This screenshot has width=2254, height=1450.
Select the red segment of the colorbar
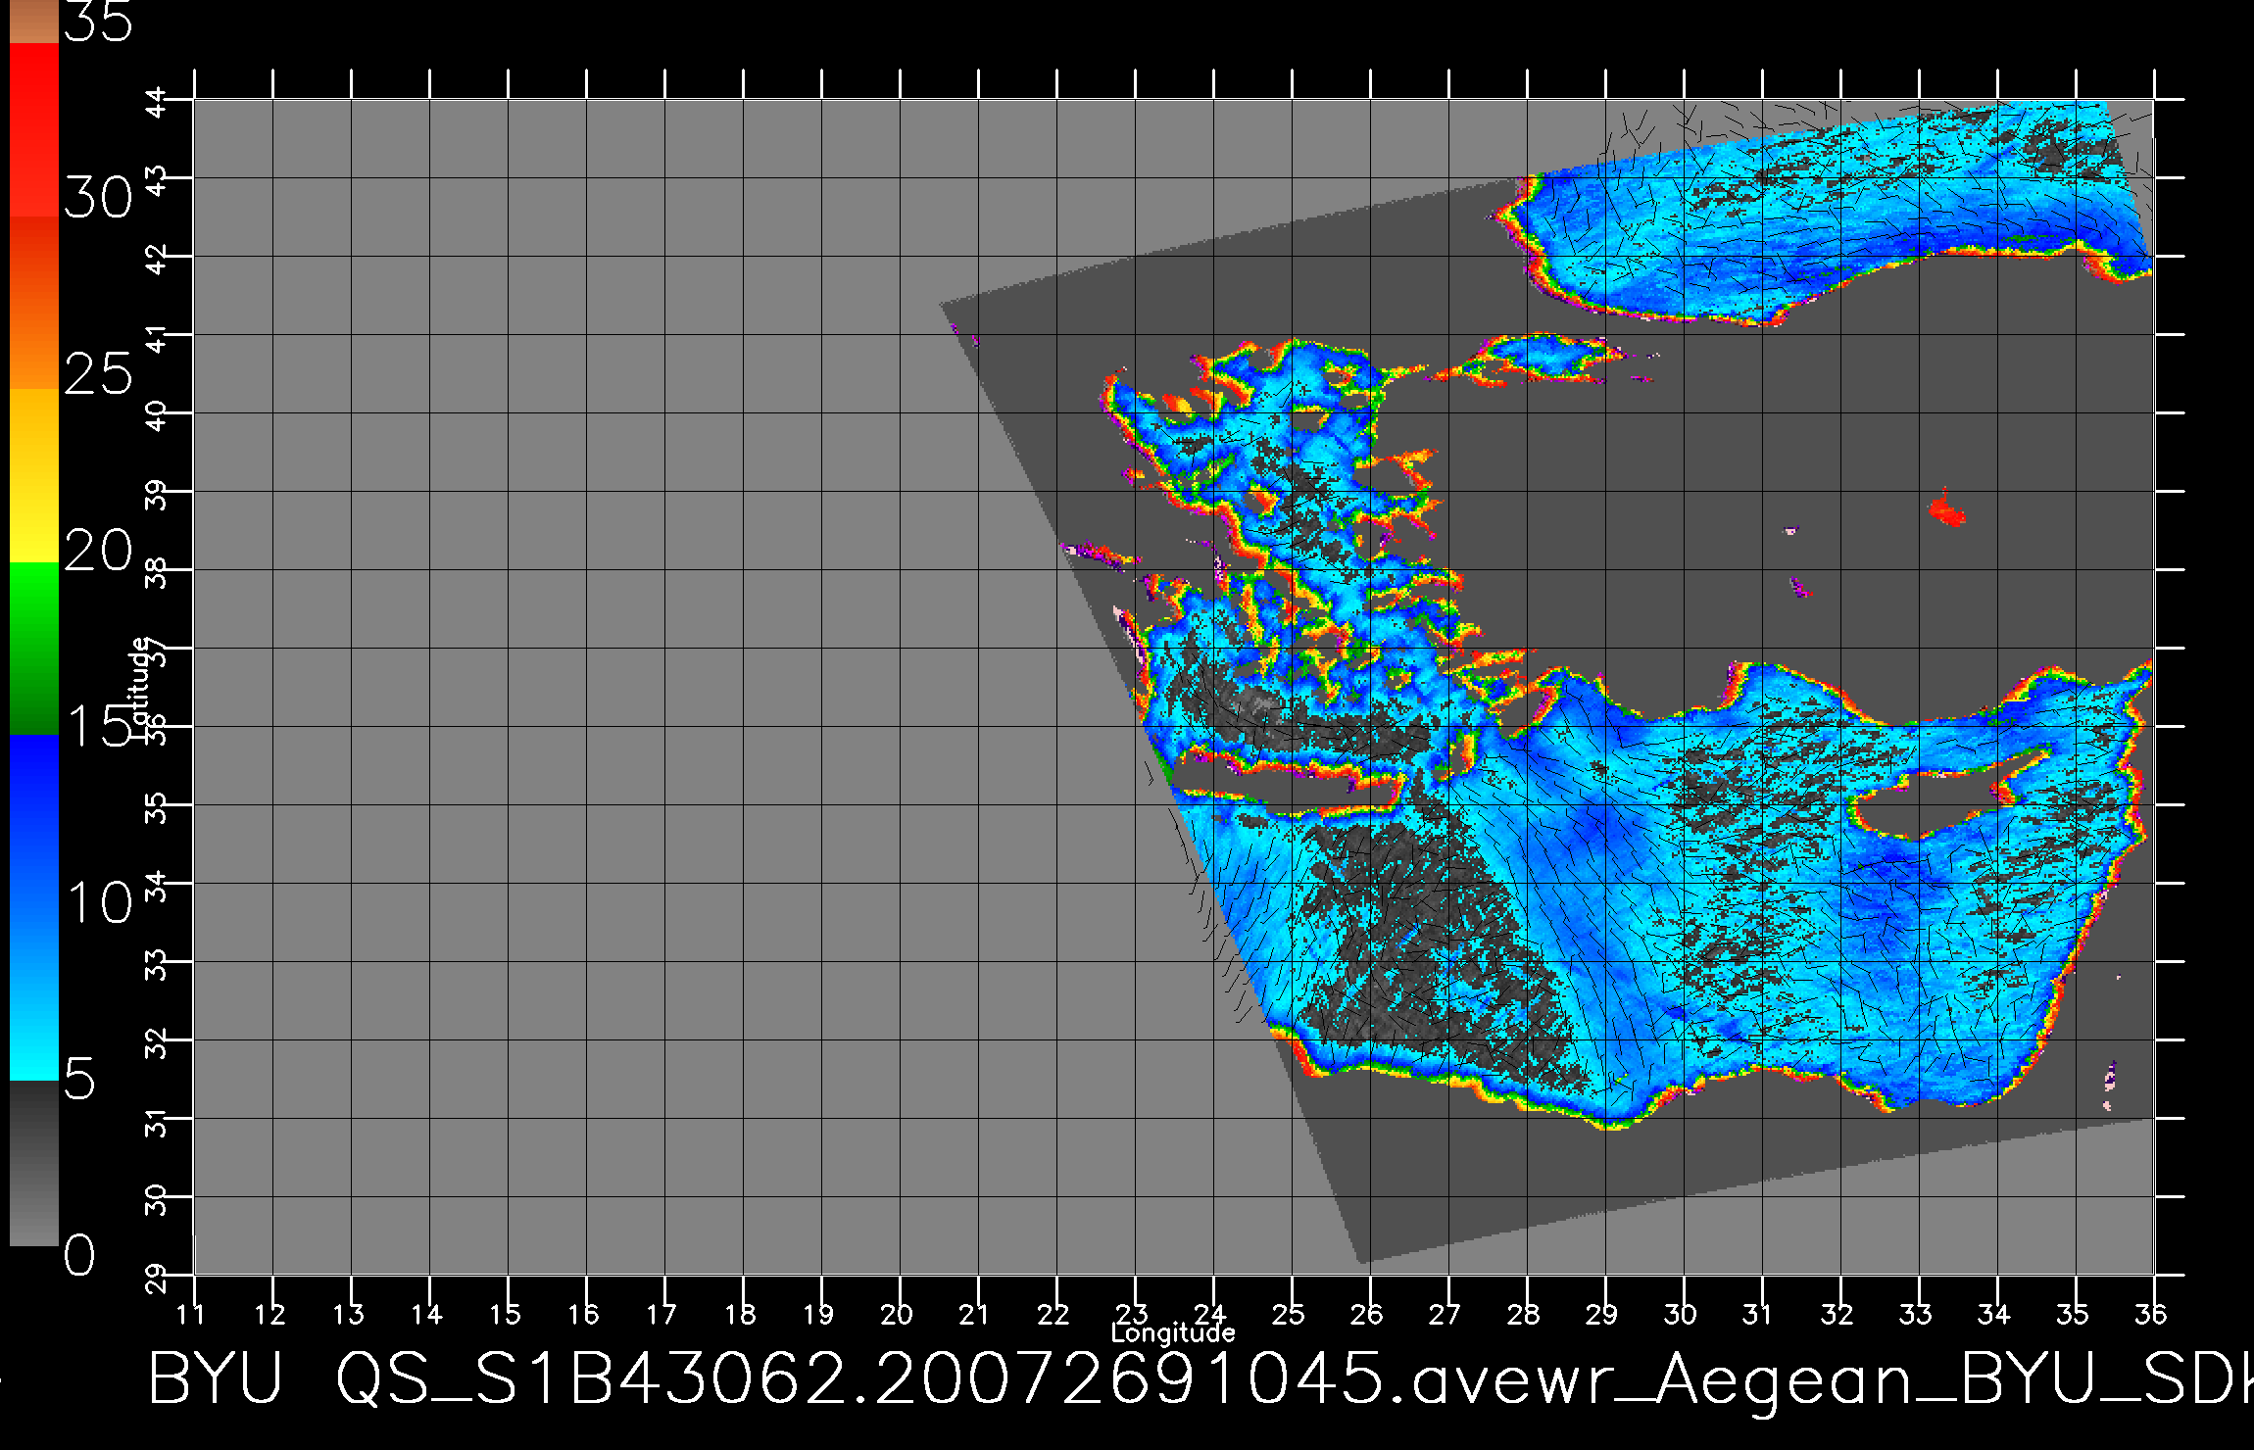(34, 129)
